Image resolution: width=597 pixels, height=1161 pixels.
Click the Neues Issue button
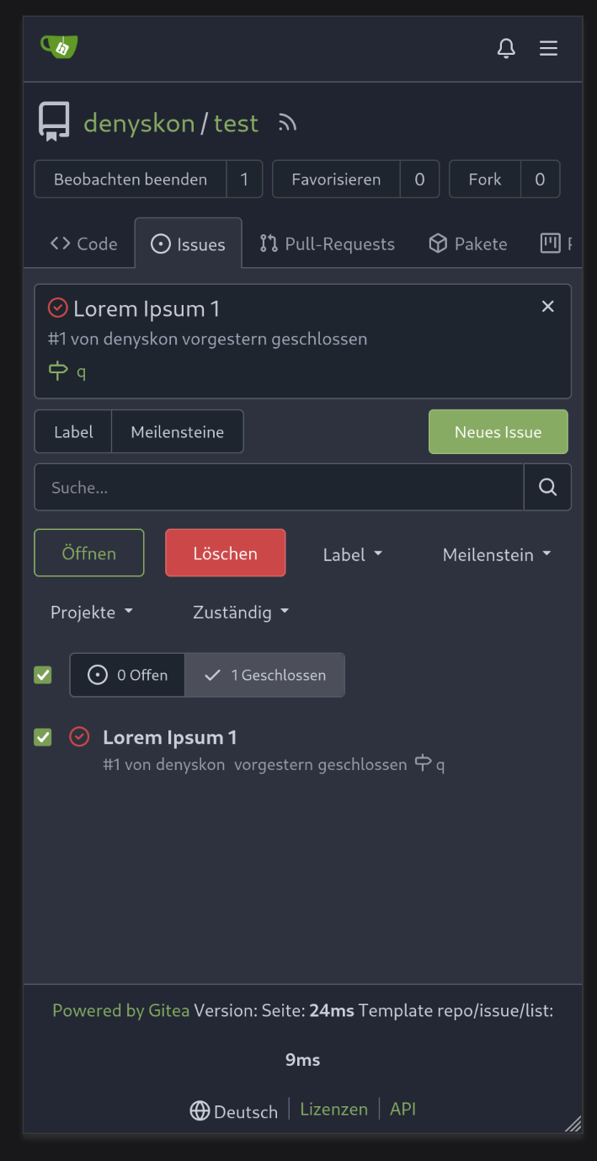click(x=498, y=432)
